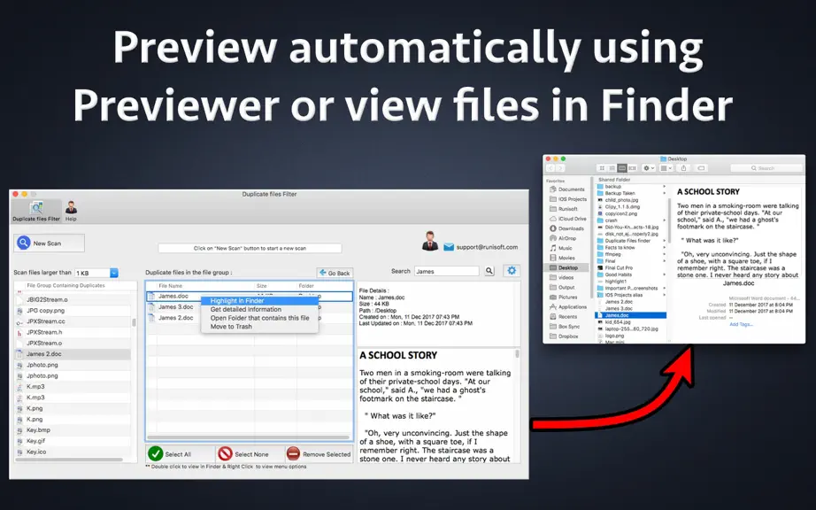This screenshot has height=510, width=816.
Task: Go forward in the Finder window
Action: point(560,168)
